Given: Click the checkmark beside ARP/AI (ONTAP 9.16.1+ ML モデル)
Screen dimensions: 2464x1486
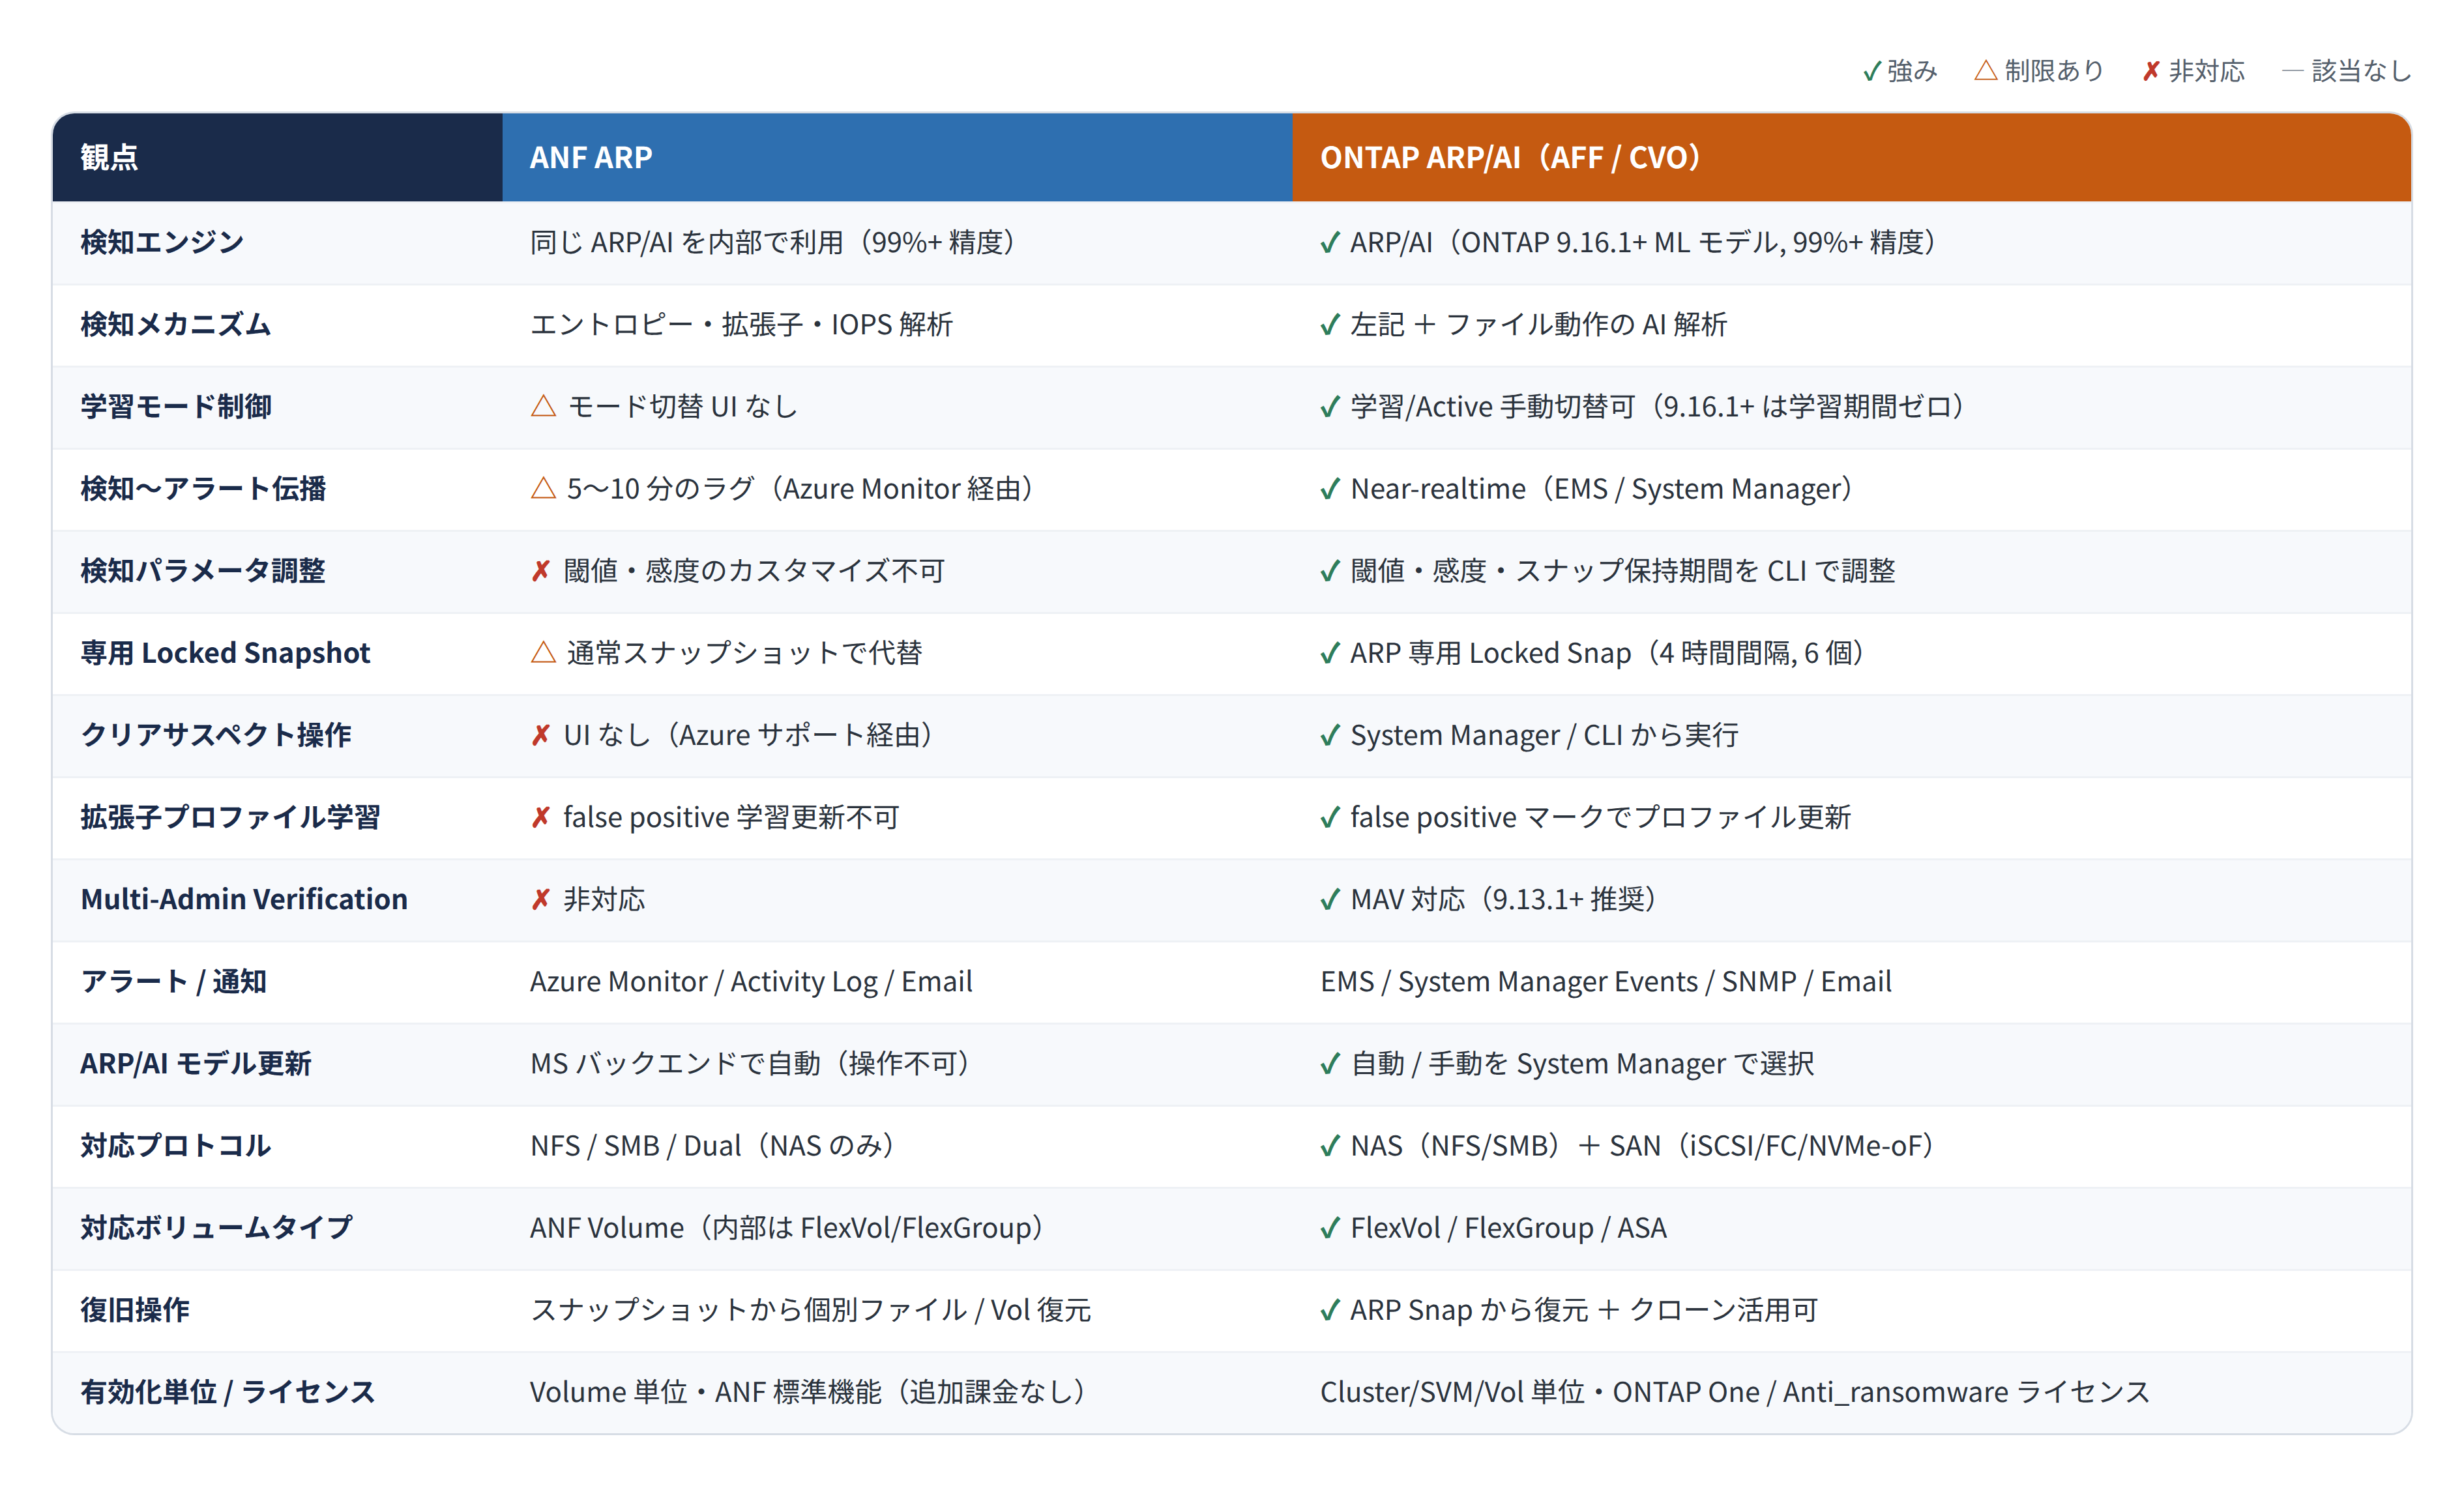Looking at the screenshot, I should click(1330, 243).
